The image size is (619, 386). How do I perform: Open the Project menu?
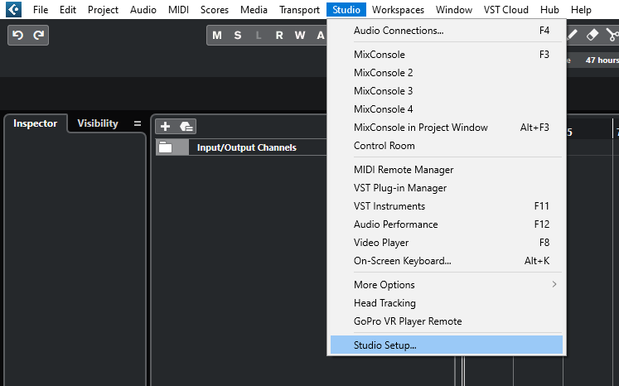[x=103, y=9]
